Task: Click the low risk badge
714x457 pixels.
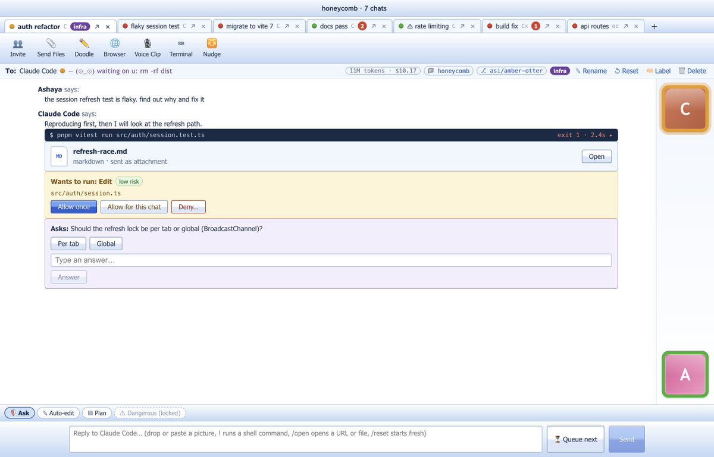Action: pos(129,181)
